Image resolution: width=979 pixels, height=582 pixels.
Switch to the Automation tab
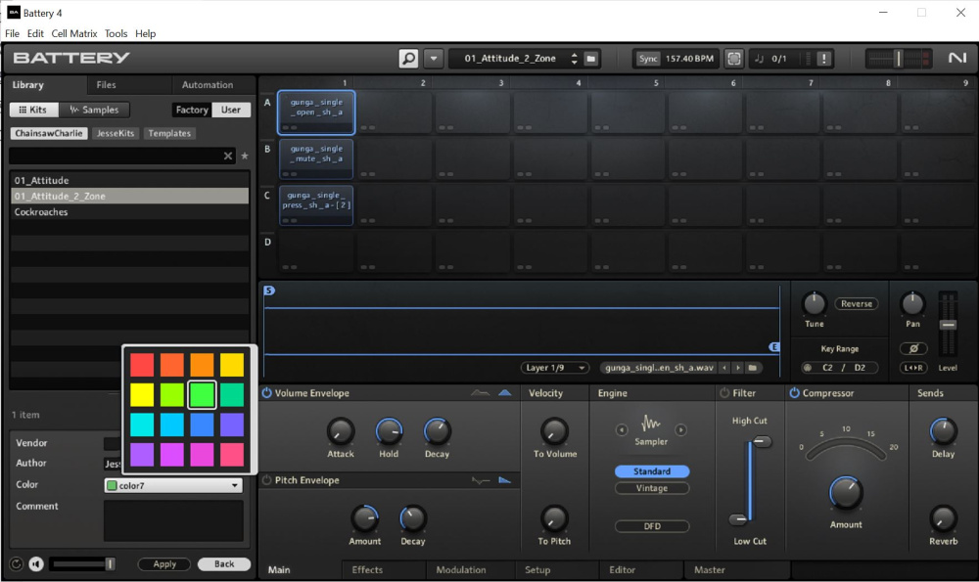[x=208, y=85]
